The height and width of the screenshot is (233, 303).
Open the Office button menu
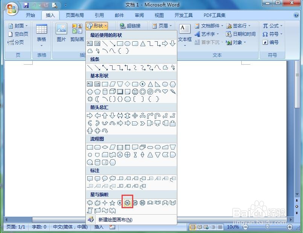click(x=12, y=9)
